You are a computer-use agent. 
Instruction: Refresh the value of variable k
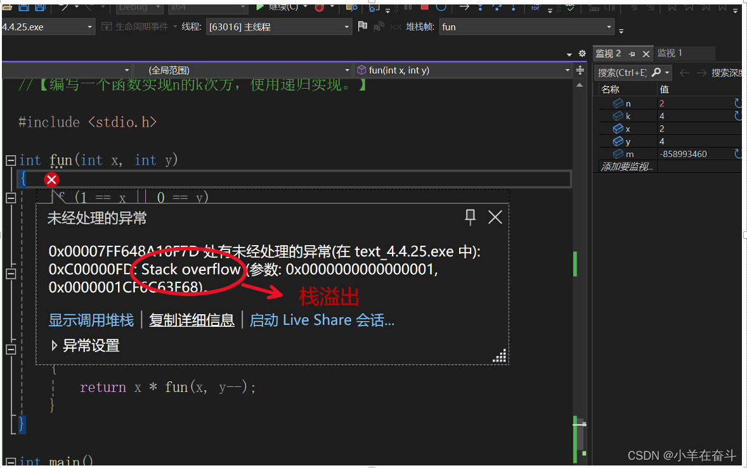tap(737, 115)
